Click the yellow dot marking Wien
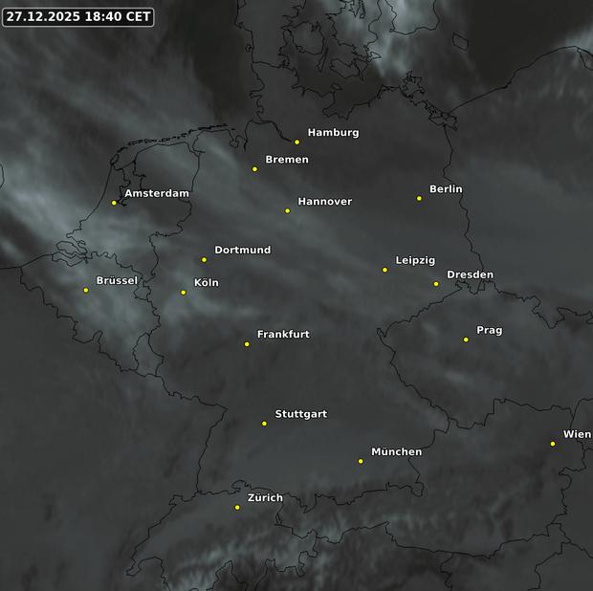The height and width of the screenshot is (591, 593). point(553,444)
